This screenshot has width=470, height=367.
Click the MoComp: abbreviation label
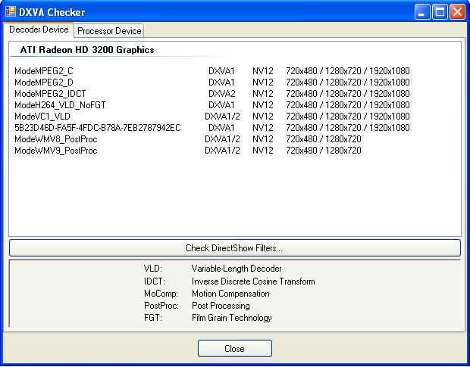(x=161, y=294)
